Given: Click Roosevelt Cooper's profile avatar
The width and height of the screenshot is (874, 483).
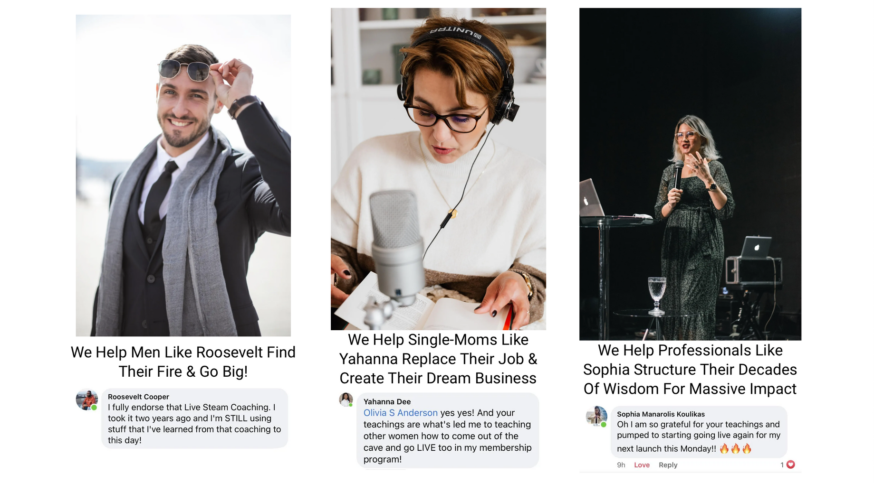Looking at the screenshot, I should (x=87, y=400).
